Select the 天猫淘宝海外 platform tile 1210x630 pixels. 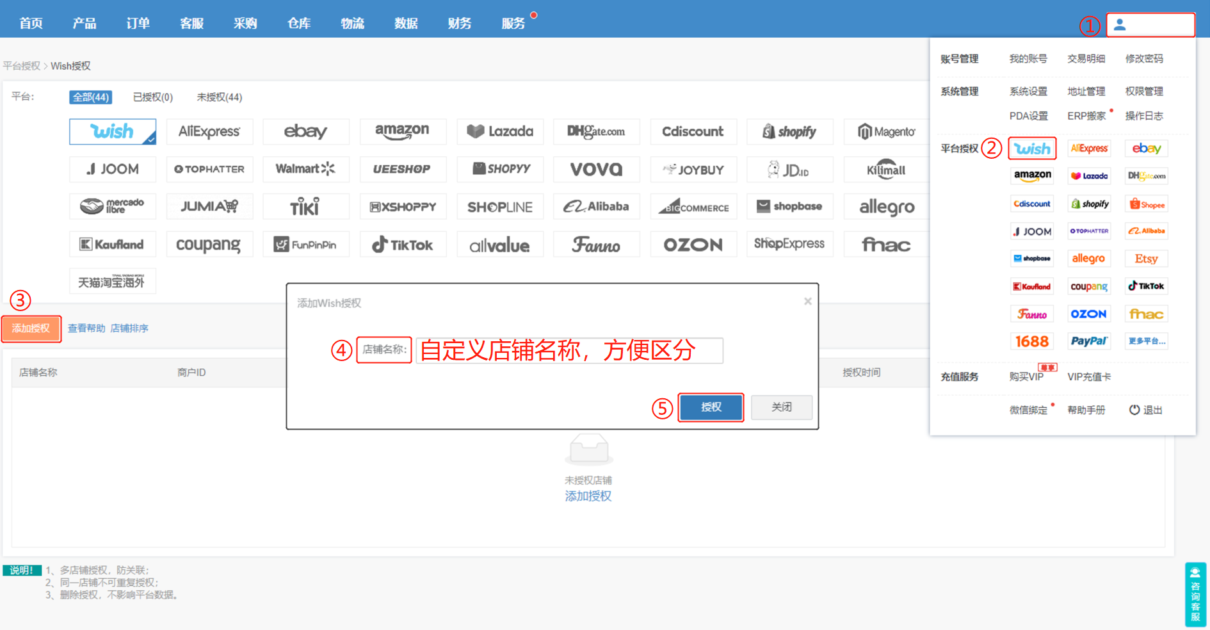[113, 282]
